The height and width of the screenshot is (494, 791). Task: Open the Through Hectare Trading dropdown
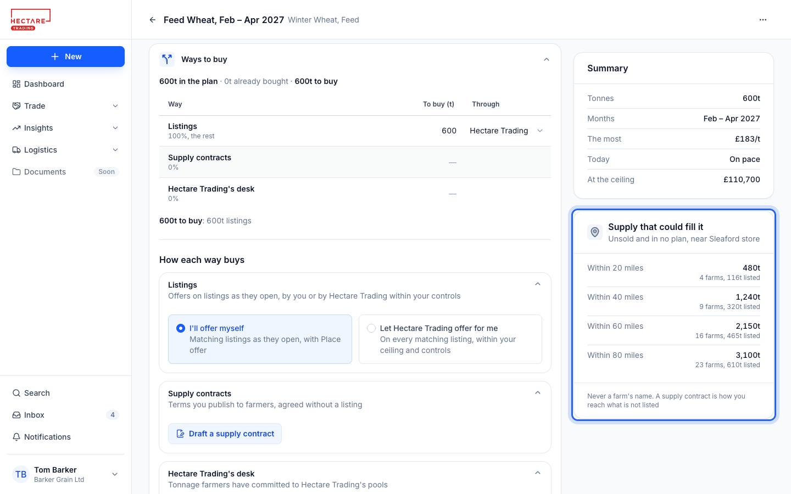[x=506, y=131]
